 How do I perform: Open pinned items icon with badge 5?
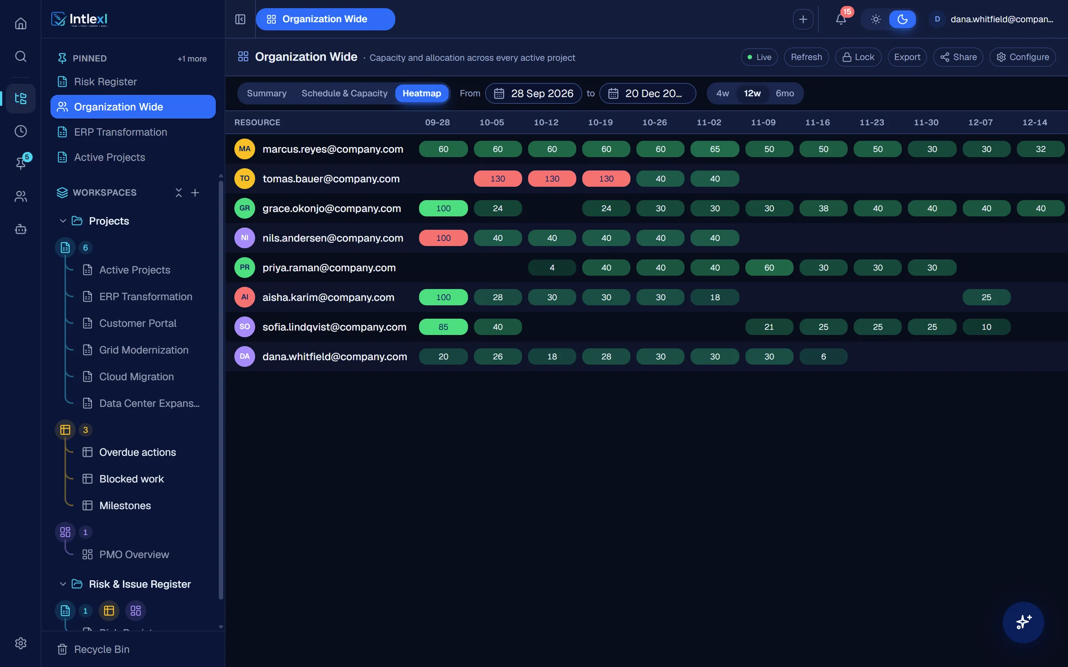point(20,163)
